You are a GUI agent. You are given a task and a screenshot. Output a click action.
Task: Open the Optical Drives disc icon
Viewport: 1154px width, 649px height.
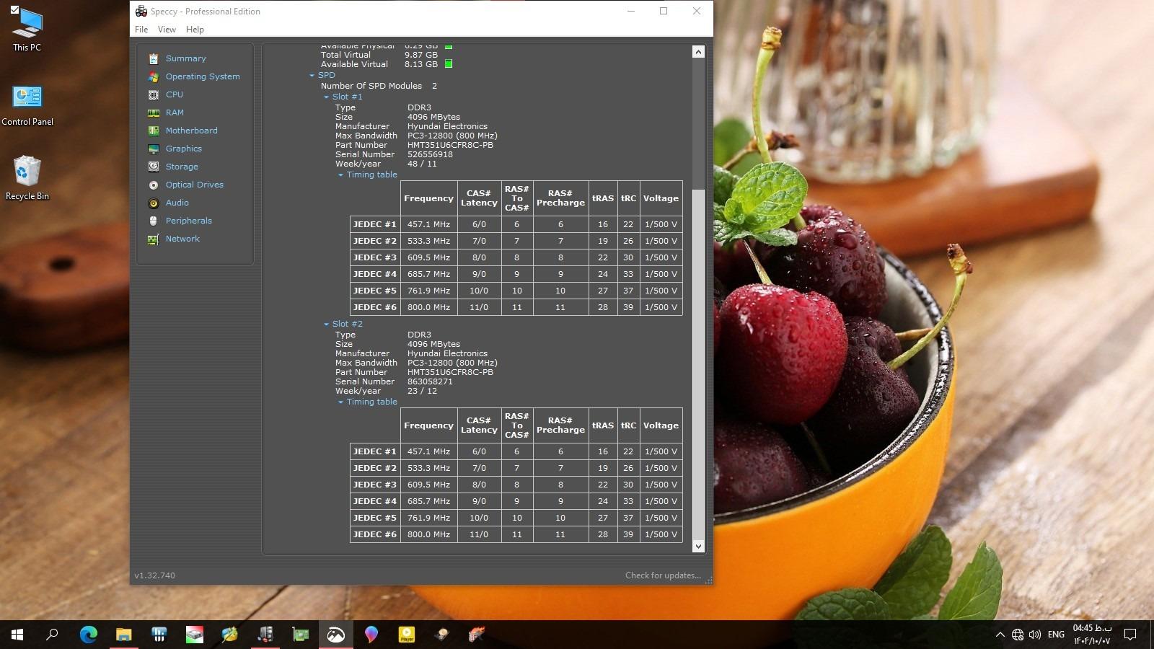coord(153,185)
